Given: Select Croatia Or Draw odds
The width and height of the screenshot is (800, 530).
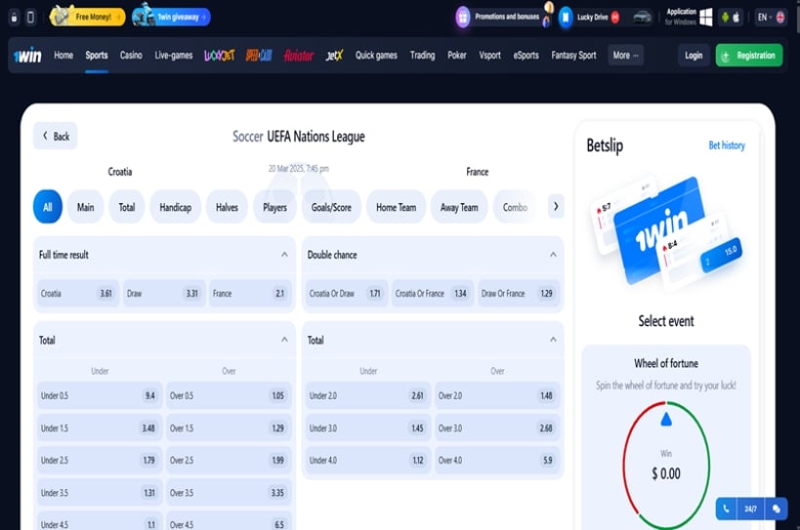Looking at the screenshot, I should [x=347, y=294].
